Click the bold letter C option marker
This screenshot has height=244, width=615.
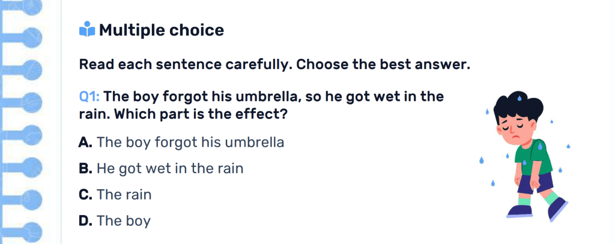(x=85, y=195)
